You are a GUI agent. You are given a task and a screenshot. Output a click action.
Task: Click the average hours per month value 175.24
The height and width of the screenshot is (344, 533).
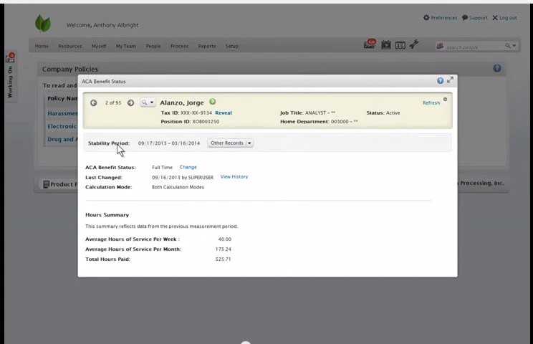click(223, 249)
